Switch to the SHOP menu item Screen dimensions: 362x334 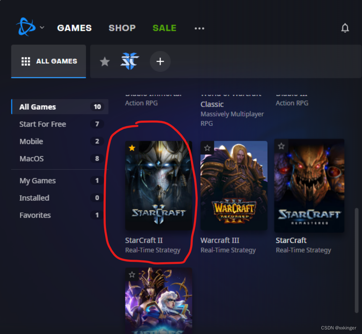122,28
